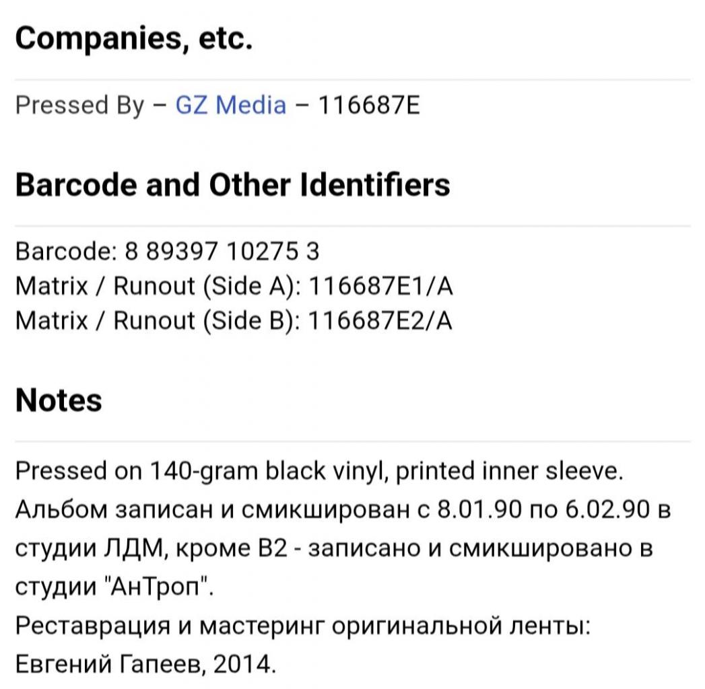Click the 'Pressed By' label text
Viewport: 705px width, 689px height.
pyautogui.click(x=79, y=105)
